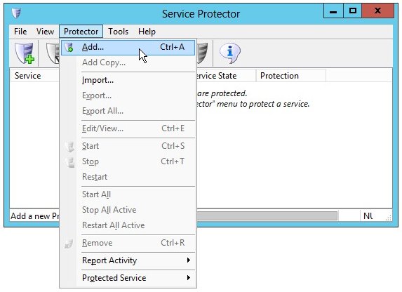This screenshot has height=292, width=402.
Task: Click the gray shield toolbar icon beside info
Action: point(202,53)
